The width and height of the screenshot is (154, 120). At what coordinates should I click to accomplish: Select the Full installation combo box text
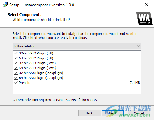(24, 46)
